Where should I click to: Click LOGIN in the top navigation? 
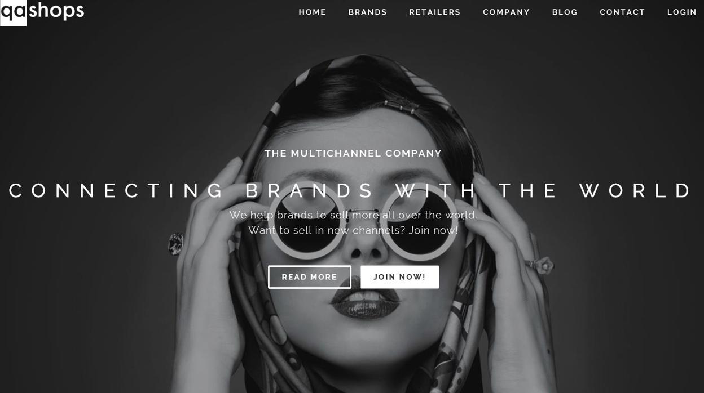tap(682, 12)
